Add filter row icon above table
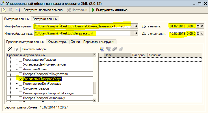 tap(102, 49)
